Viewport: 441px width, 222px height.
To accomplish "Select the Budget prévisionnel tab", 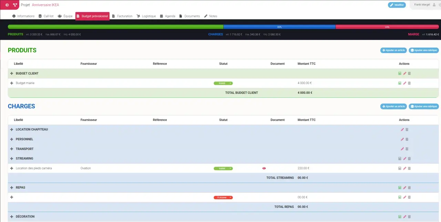I will tap(92, 16).
